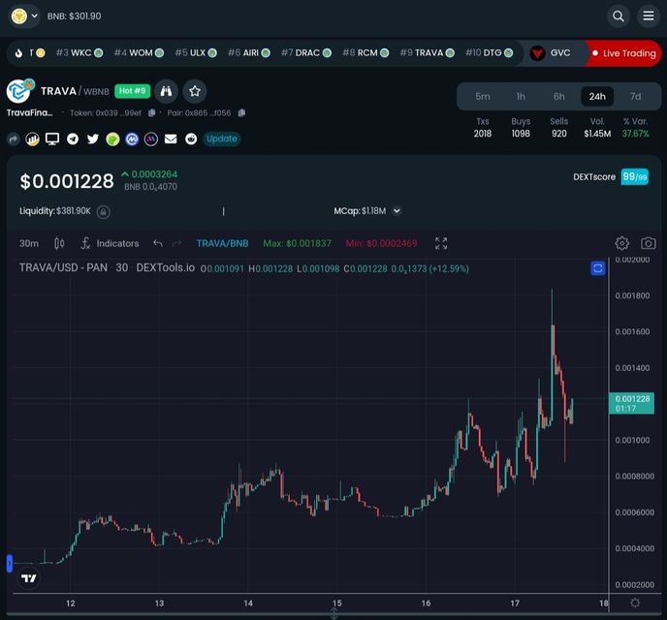Click the TRAVA token logo
The height and width of the screenshot is (620, 667).
(18, 91)
